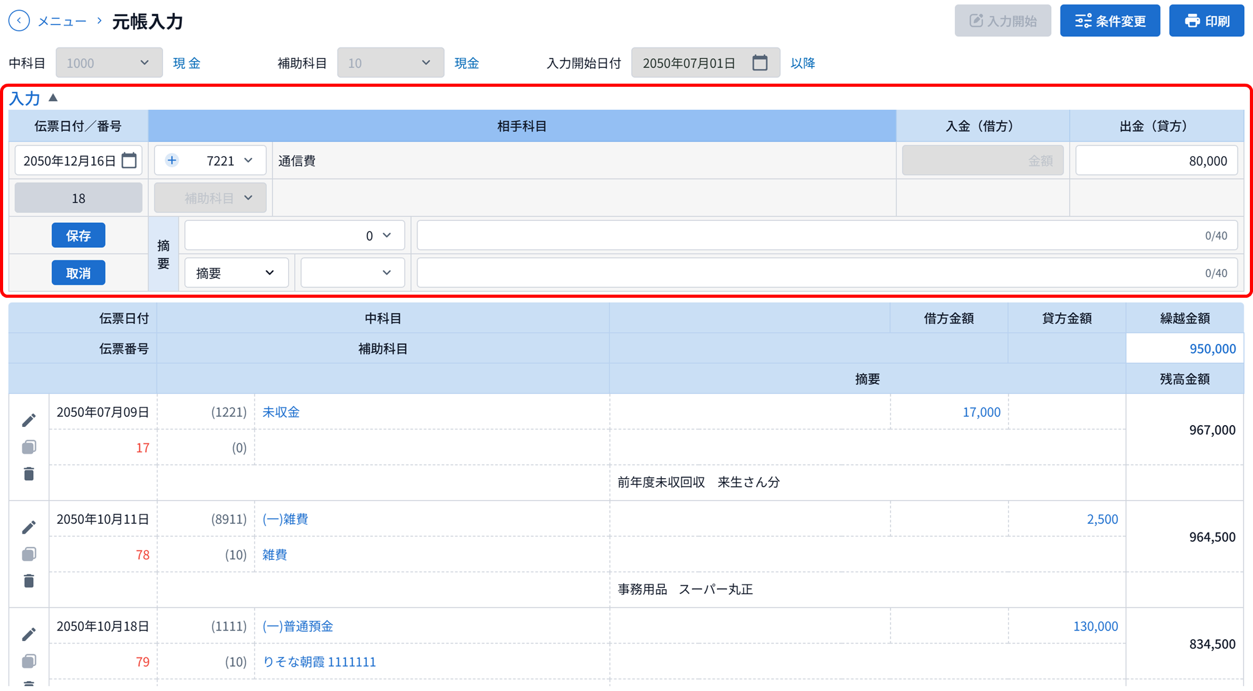Click the 130,000 credit amount

[x=1096, y=626]
